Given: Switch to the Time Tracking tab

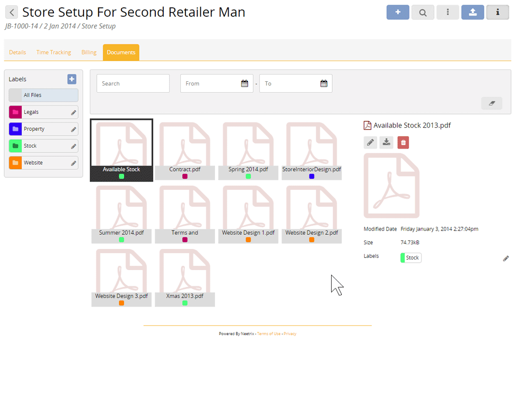Looking at the screenshot, I should click(x=53, y=52).
